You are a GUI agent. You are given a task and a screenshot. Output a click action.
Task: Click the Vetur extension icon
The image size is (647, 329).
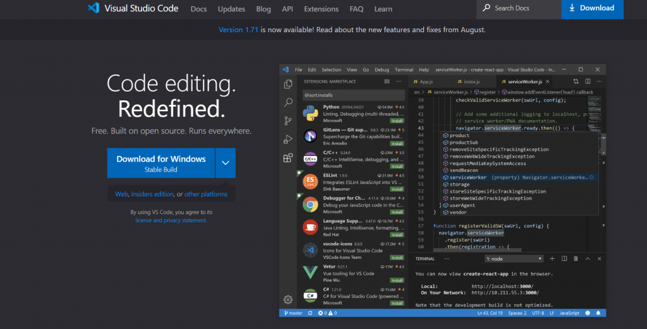tap(310, 273)
